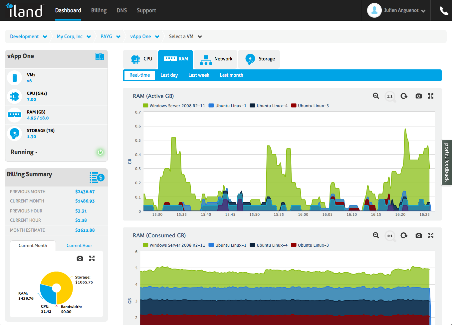Image resolution: width=452 pixels, height=325 pixels.
Task: Switch to the RAM tab
Action: click(x=176, y=59)
